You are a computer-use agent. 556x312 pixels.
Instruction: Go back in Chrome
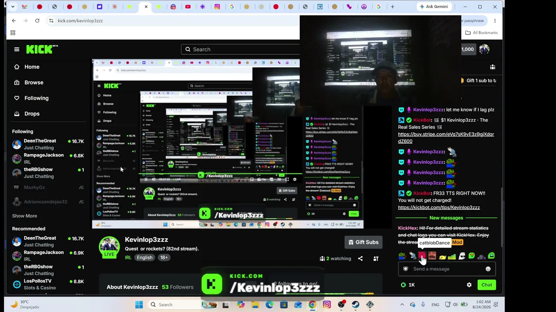pyautogui.click(x=14, y=21)
